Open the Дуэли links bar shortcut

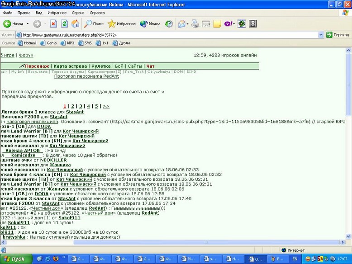[x=121, y=43]
